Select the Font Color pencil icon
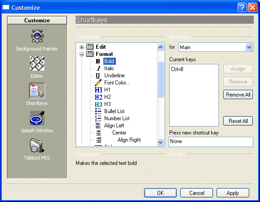This screenshot has width=260, height=202. (x=98, y=83)
